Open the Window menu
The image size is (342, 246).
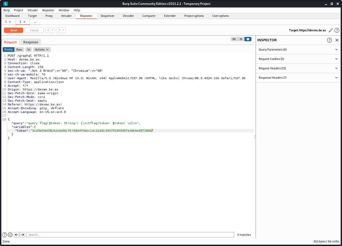(x=64, y=10)
